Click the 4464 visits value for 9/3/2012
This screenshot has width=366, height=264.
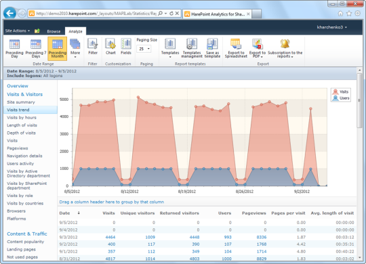pos(110,237)
